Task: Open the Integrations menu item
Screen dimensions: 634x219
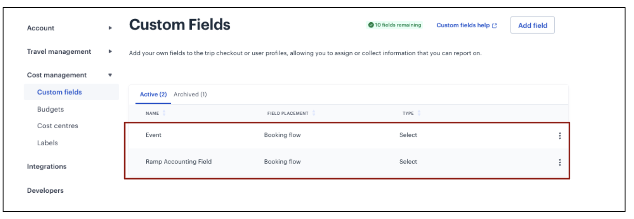Action: [x=47, y=166]
